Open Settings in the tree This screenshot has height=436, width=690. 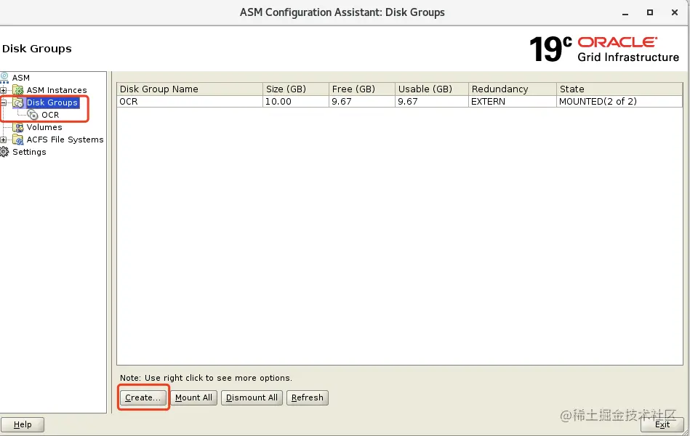coord(29,152)
